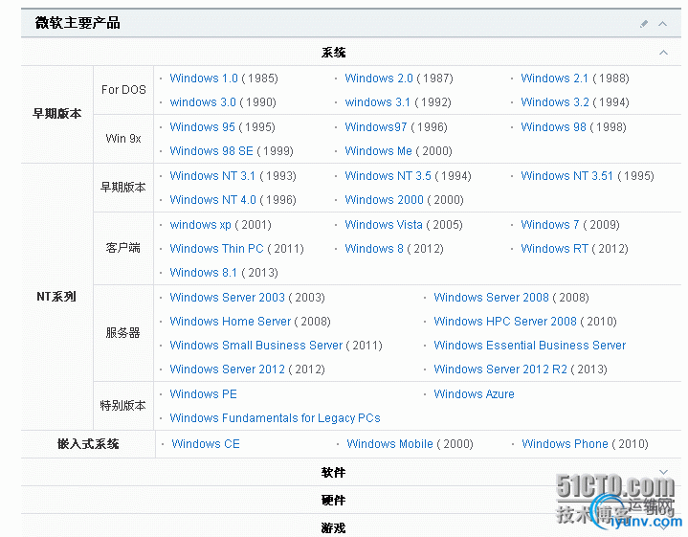
Task: Open Windows Fundamentals for Legacy PCs link
Action: click(x=275, y=418)
